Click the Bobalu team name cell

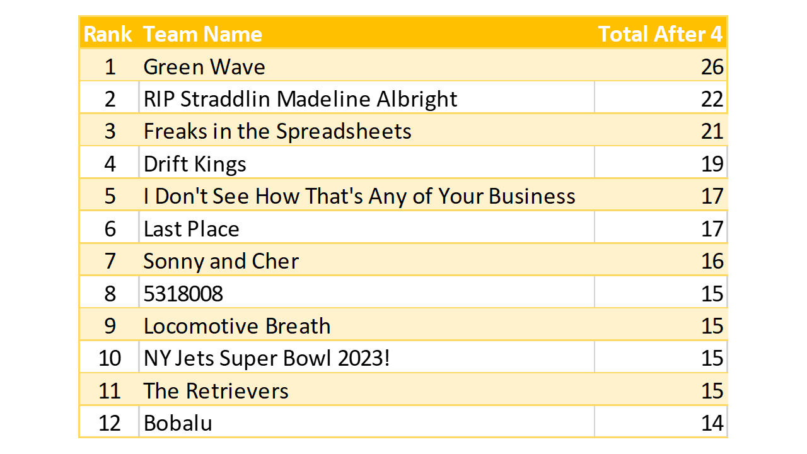point(178,423)
